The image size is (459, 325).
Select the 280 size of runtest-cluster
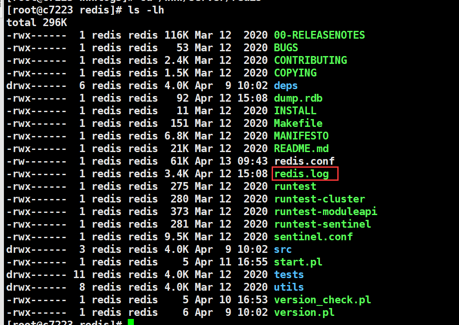pos(180,199)
